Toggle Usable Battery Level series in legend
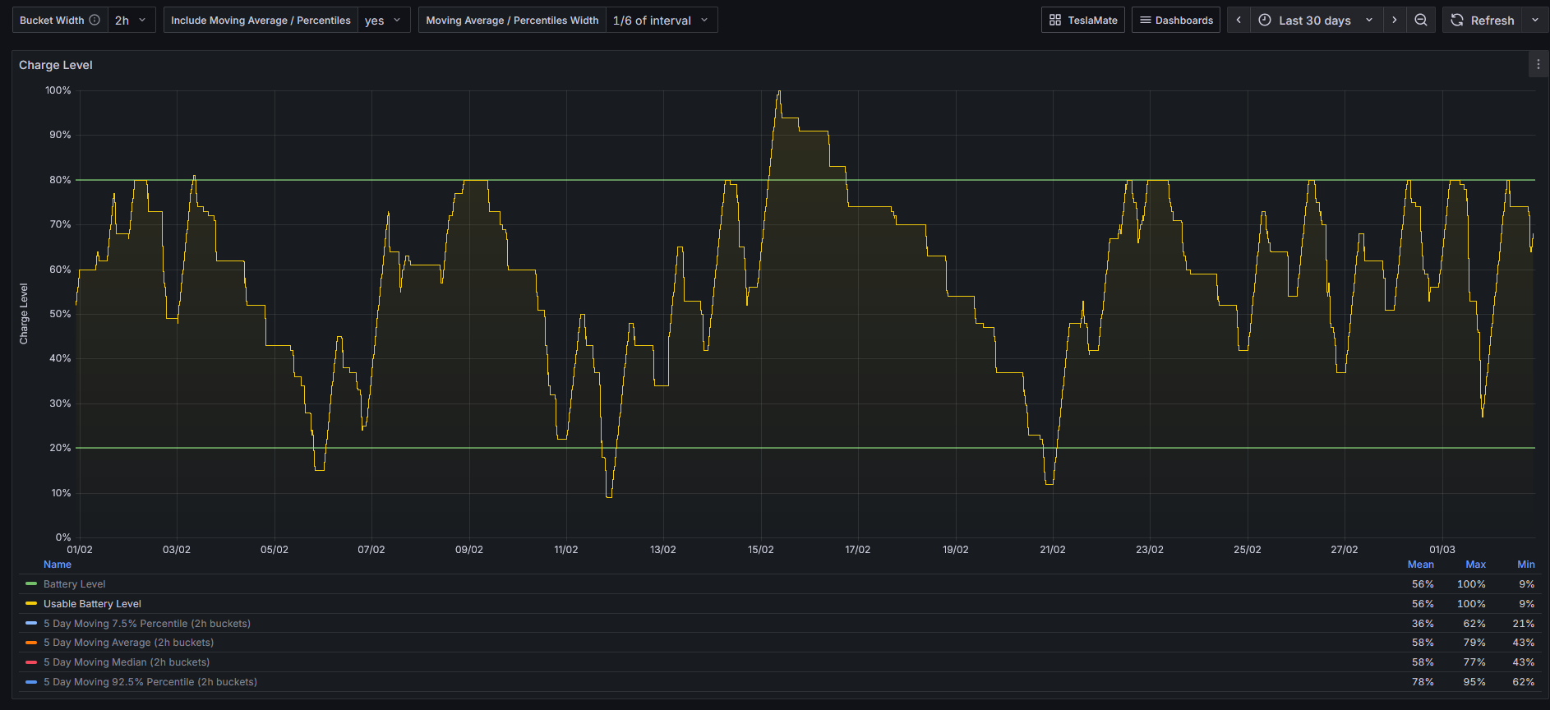This screenshot has width=1550, height=710. pos(92,604)
